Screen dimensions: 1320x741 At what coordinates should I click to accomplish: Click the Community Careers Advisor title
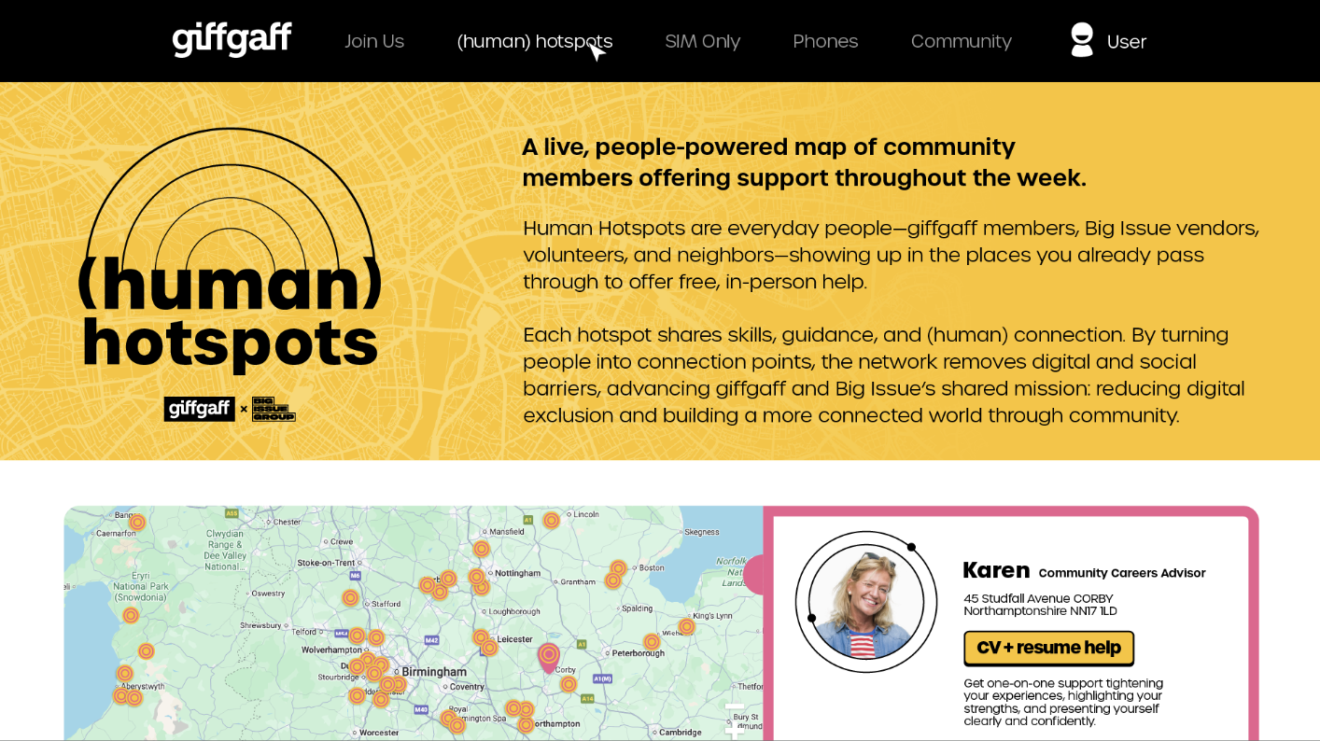1122,573
